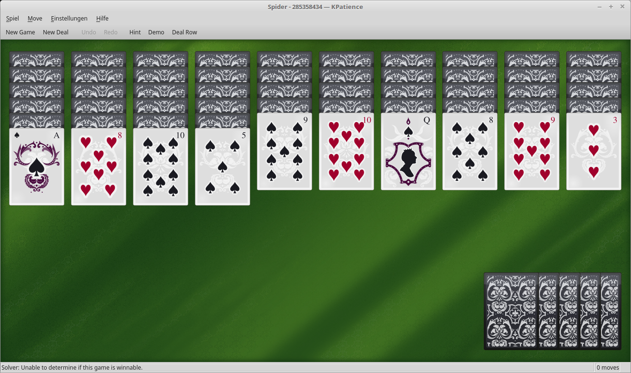Image resolution: width=631 pixels, height=373 pixels.
Task: Click the Deal Row toolbar button
Action: tap(184, 32)
